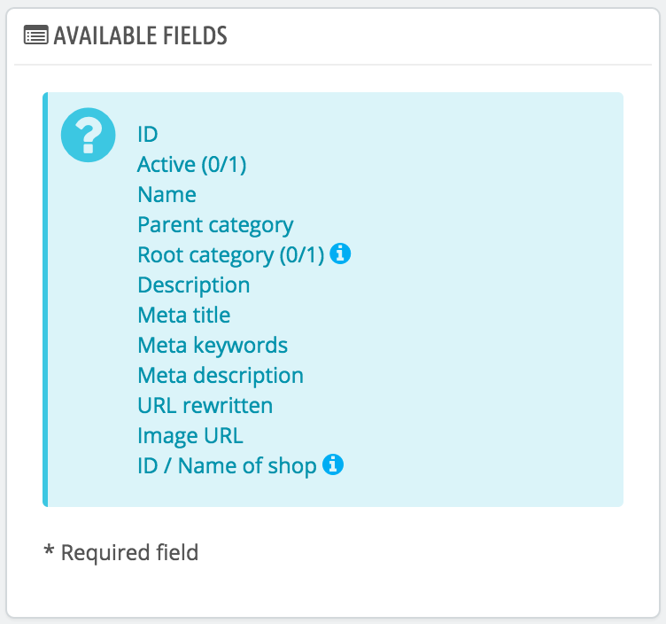This screenshot has width=666, height=624.
Task: Choose the Root category (0/1) field
Action: point(231,255)
